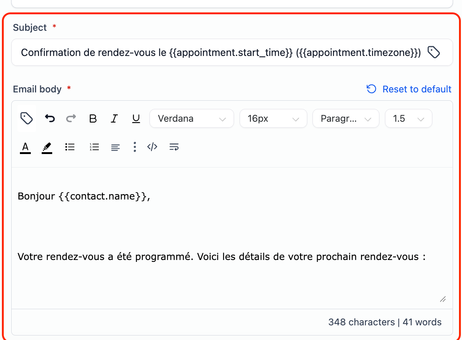This screenshot has height=340, width=462.
Task: Open source code view
Action: pyautogui.click(x=152, y=147)
